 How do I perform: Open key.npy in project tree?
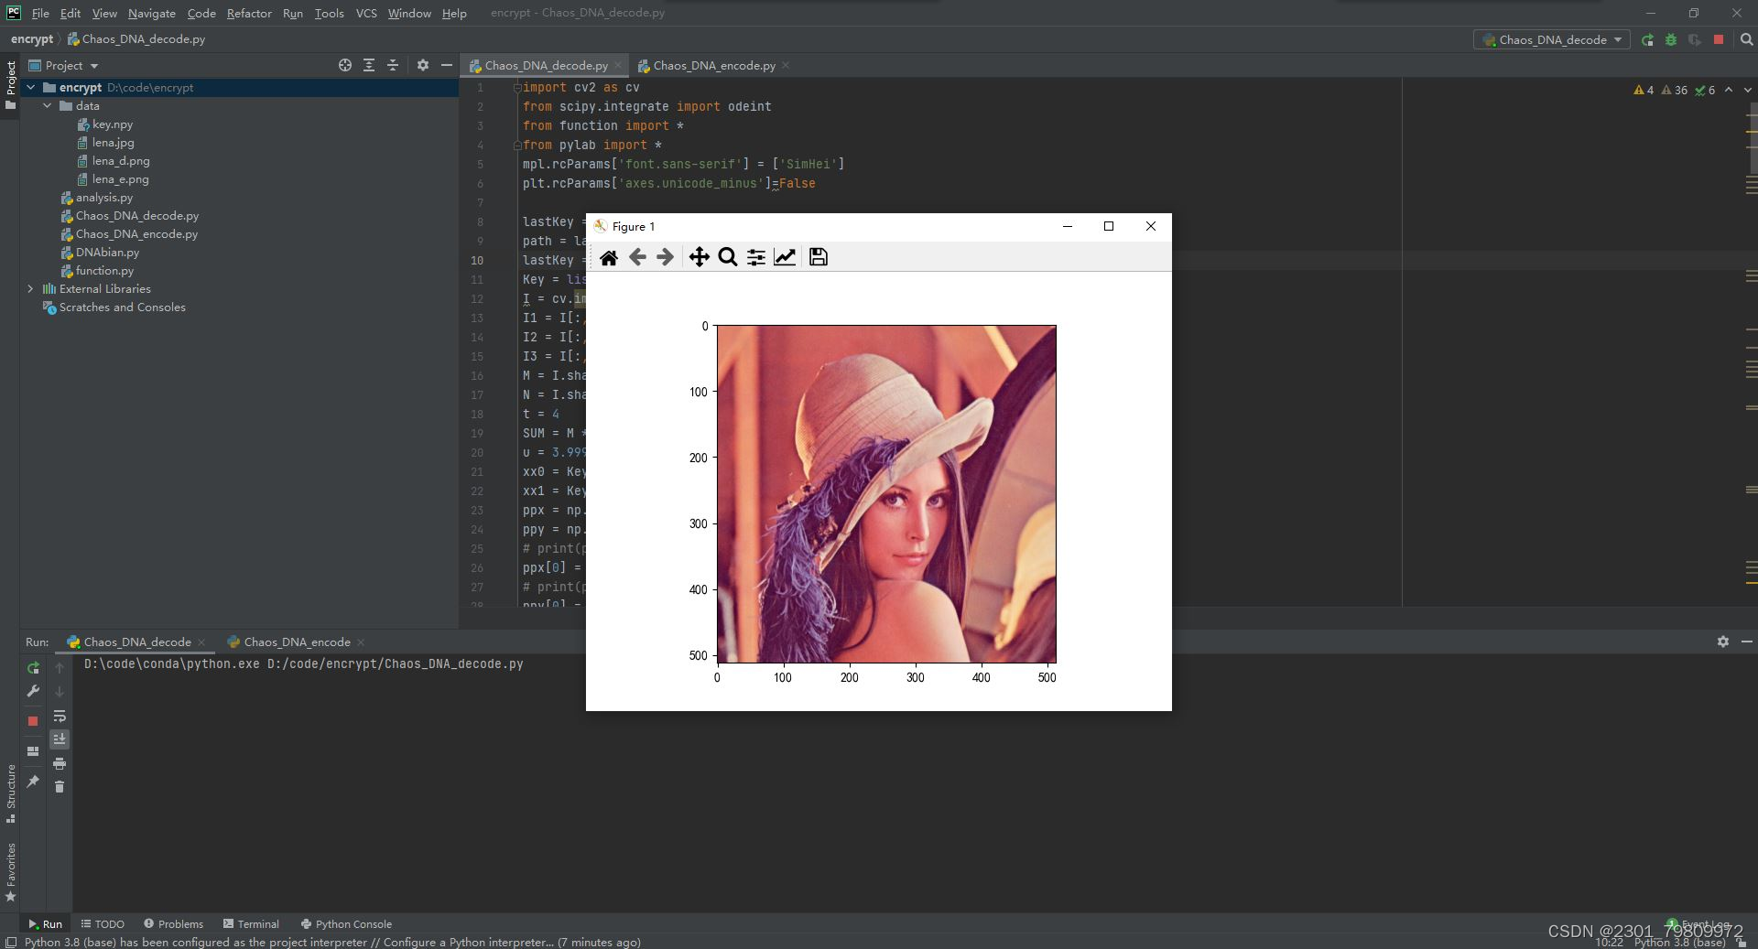click(112, 124)
